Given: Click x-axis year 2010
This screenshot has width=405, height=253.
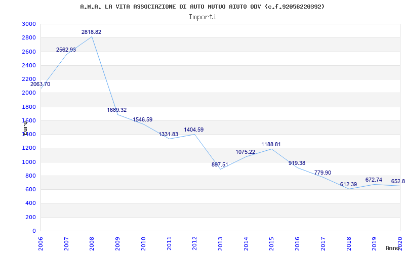Looking at the screenshot, I should pyautogui.click(x=143, y=244).
